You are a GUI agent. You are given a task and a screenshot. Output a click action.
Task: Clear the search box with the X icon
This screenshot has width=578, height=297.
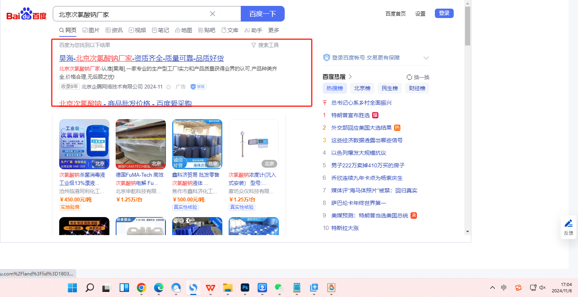pos(213,14)
